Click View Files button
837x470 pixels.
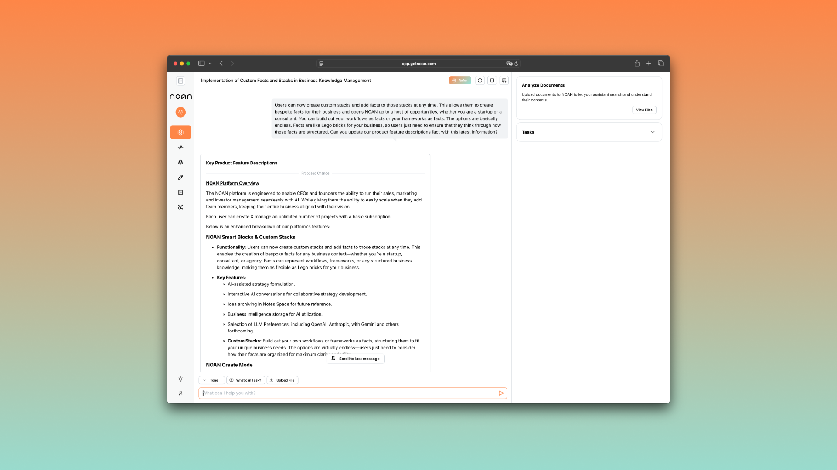pos(644,110)
